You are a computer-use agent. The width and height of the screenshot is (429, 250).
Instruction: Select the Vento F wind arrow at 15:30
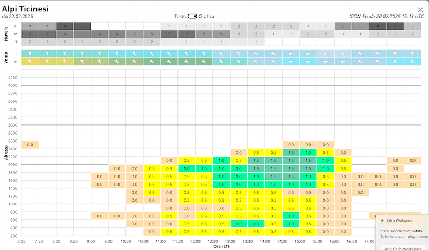tap(326, 54)
